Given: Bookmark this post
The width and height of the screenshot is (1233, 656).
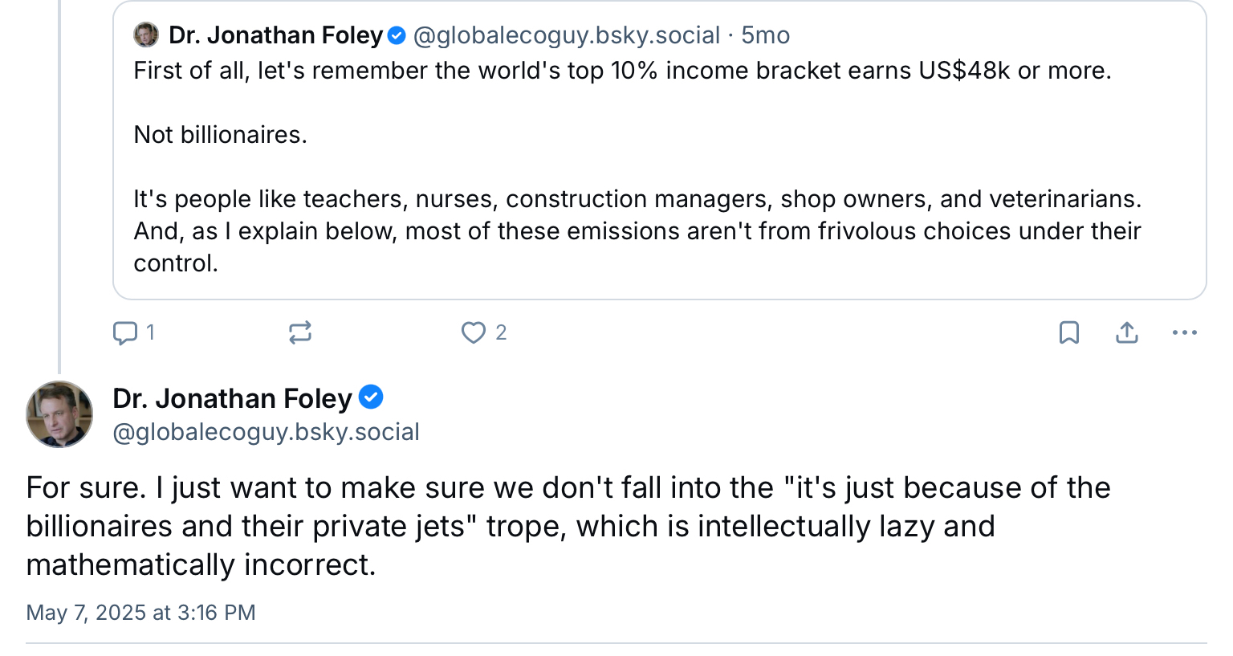Looking at the screenshot, I should (x=1069, y=332).
